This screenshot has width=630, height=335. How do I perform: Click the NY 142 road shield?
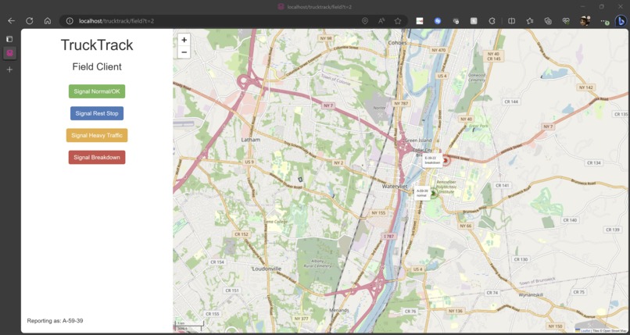point(585,87)
